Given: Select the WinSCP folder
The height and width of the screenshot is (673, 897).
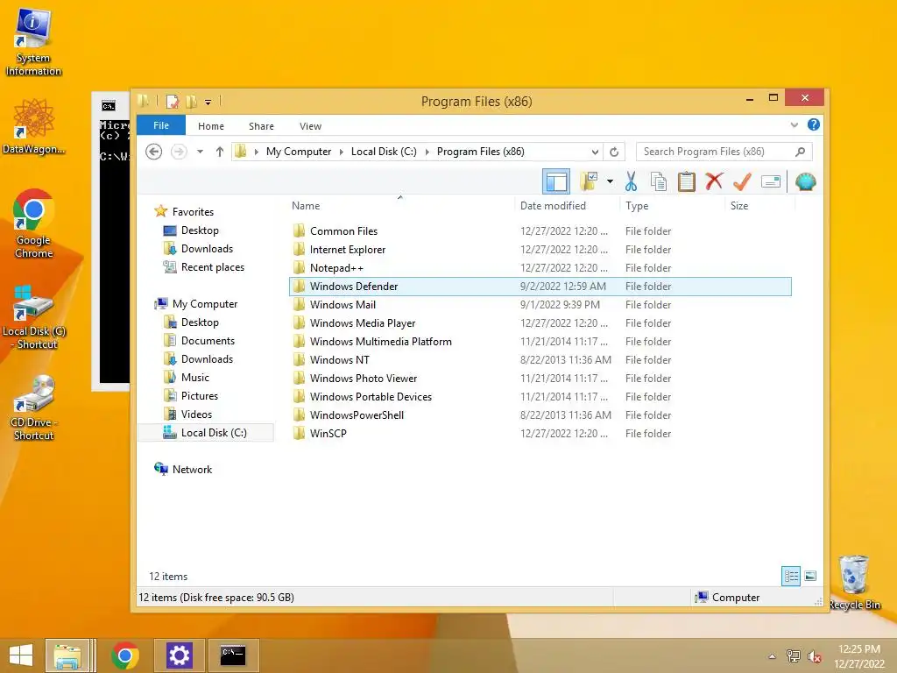Looking at the screenshot, I should tap(540, 433).
